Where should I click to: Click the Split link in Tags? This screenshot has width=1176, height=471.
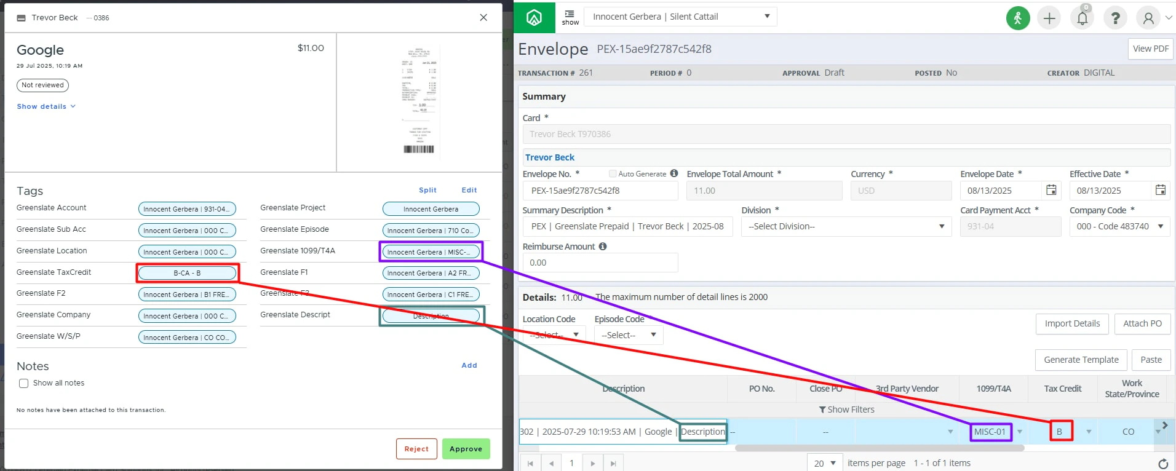tap(427, 190)
